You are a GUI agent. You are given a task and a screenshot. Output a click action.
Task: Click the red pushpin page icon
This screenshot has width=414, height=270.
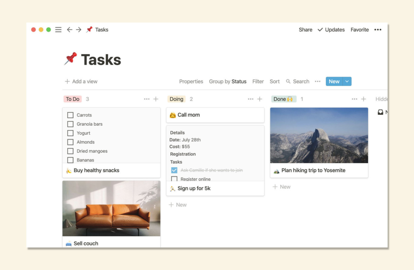click(71, 59)
